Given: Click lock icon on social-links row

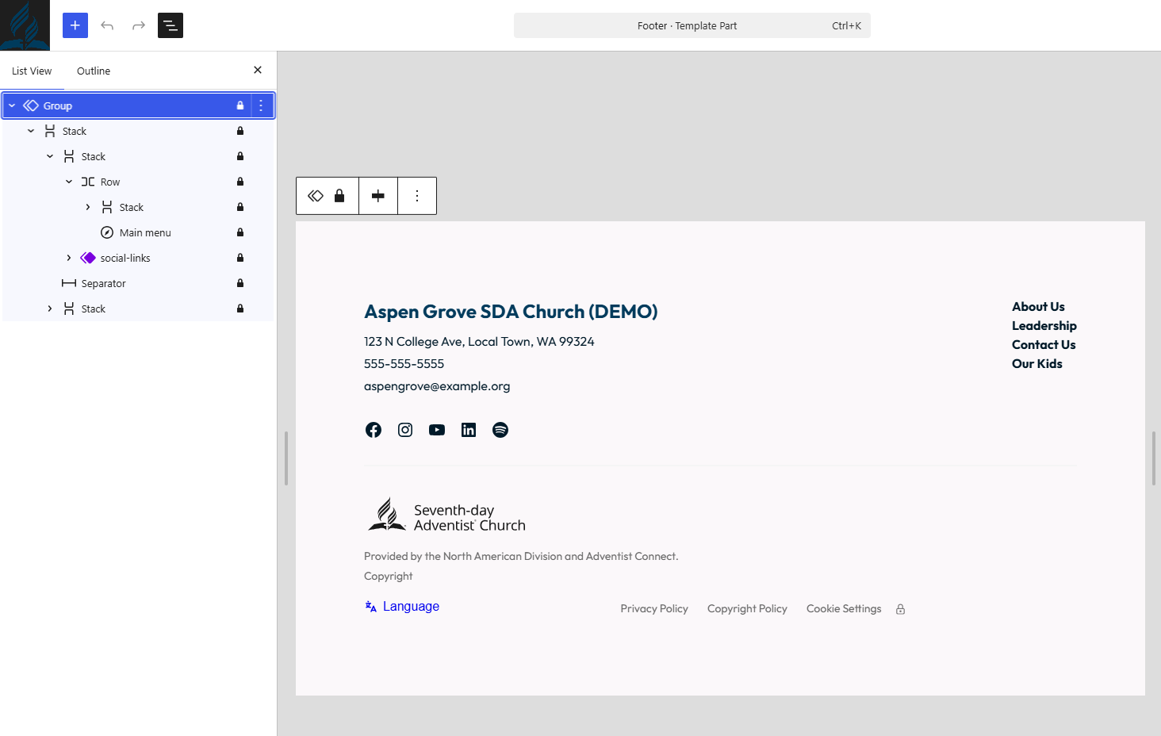Looking at the screenshot, I should click(240, 258).
